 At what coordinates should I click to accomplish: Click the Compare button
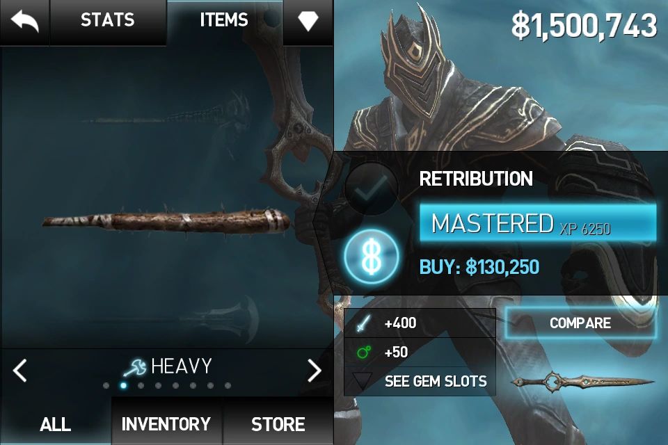coord(580,323)
